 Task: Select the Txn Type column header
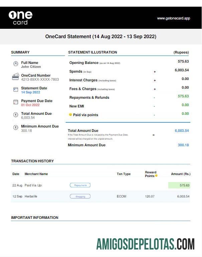click(124, 174)
